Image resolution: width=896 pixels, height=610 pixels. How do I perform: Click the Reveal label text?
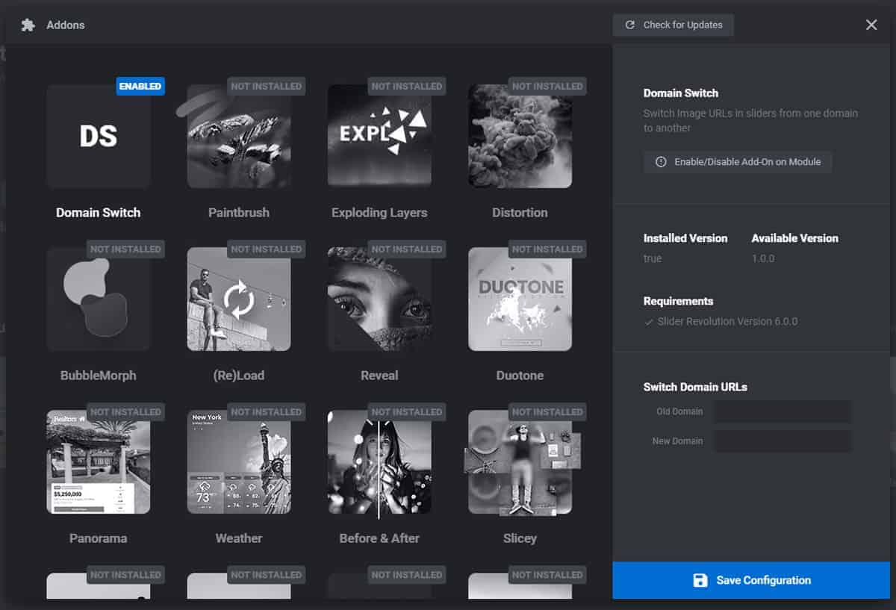coord(379,376)
